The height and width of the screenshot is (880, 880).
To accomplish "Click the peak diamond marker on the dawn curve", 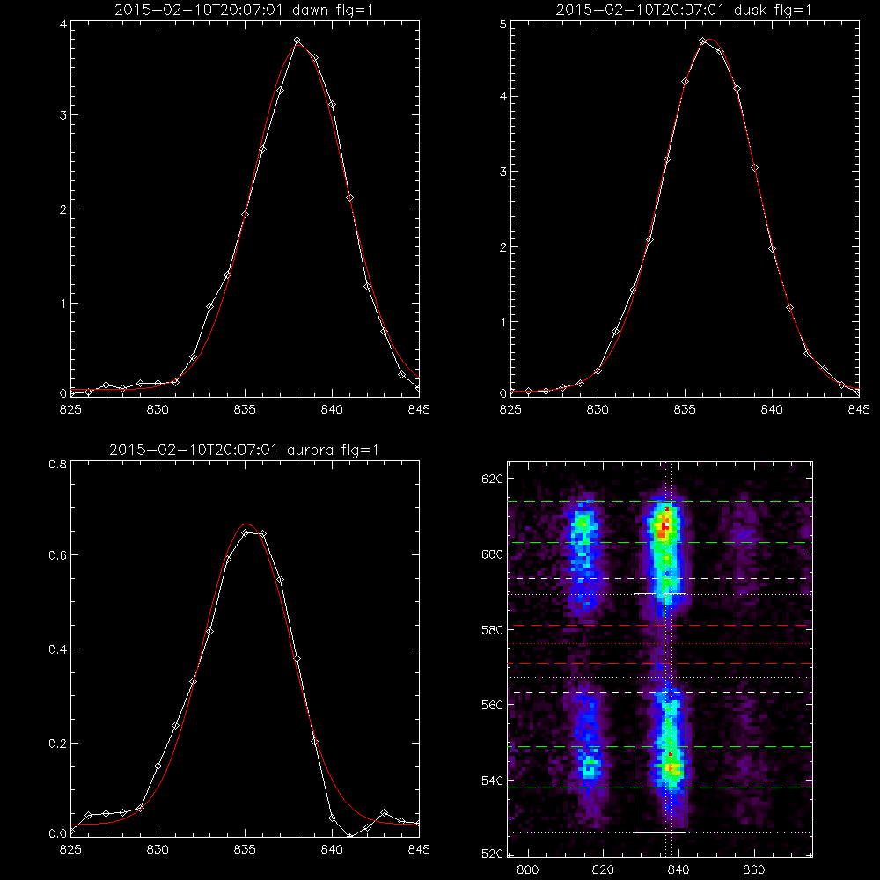I will (297, 40).
